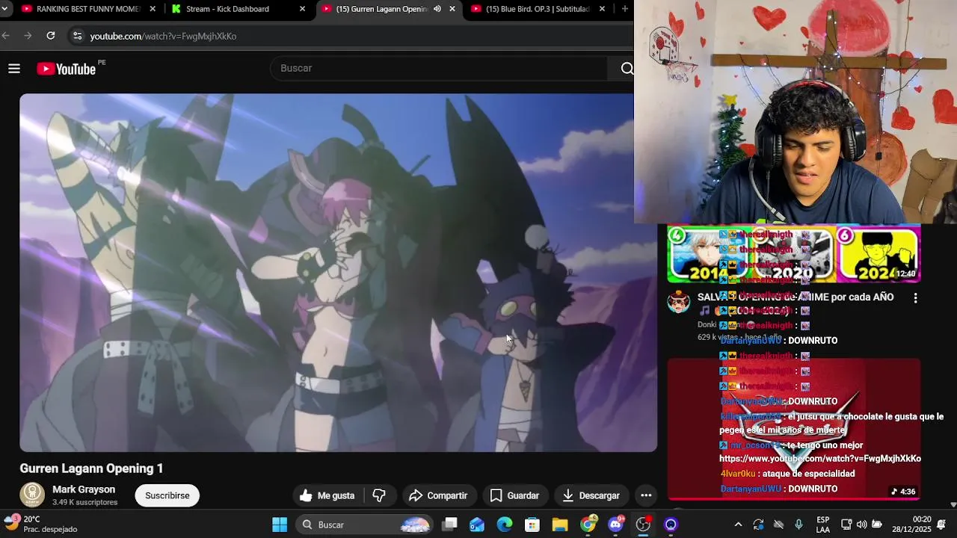The width and height of the screenshot is (957, 538).
Task: Click the Compartir share button
Action: (439, 495)
